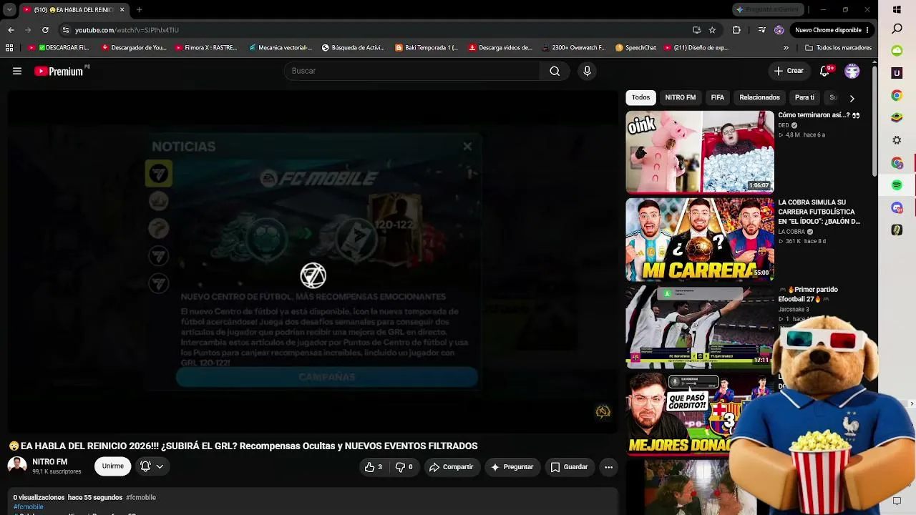916x515 pixels.
Task: Open the media controls icon in Chrome toolbar
Action: [x=761, y=30]
